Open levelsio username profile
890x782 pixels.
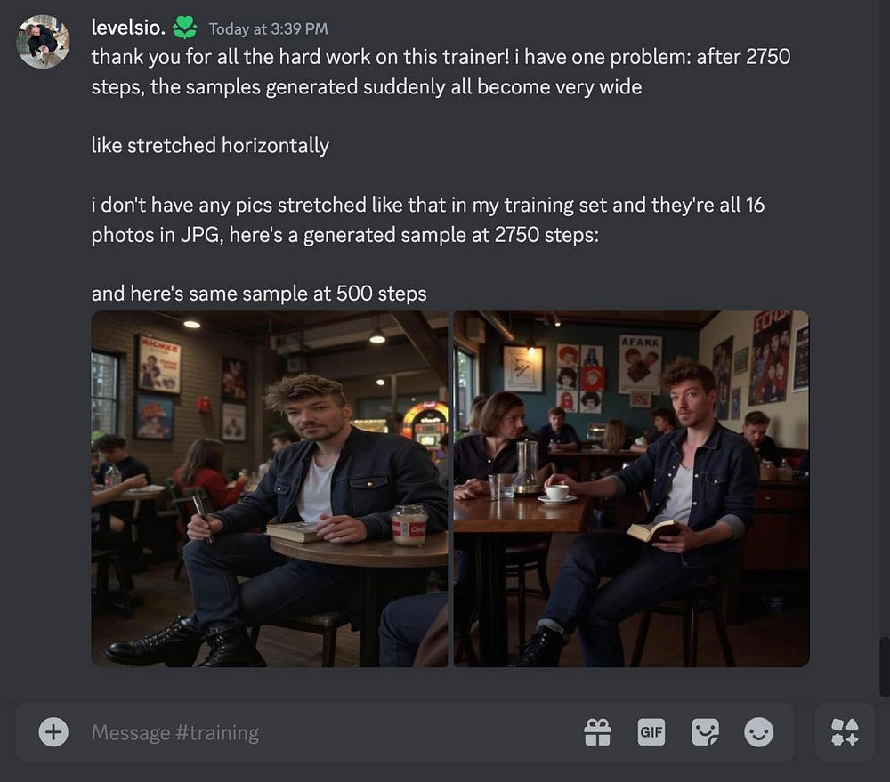point(128,28)
